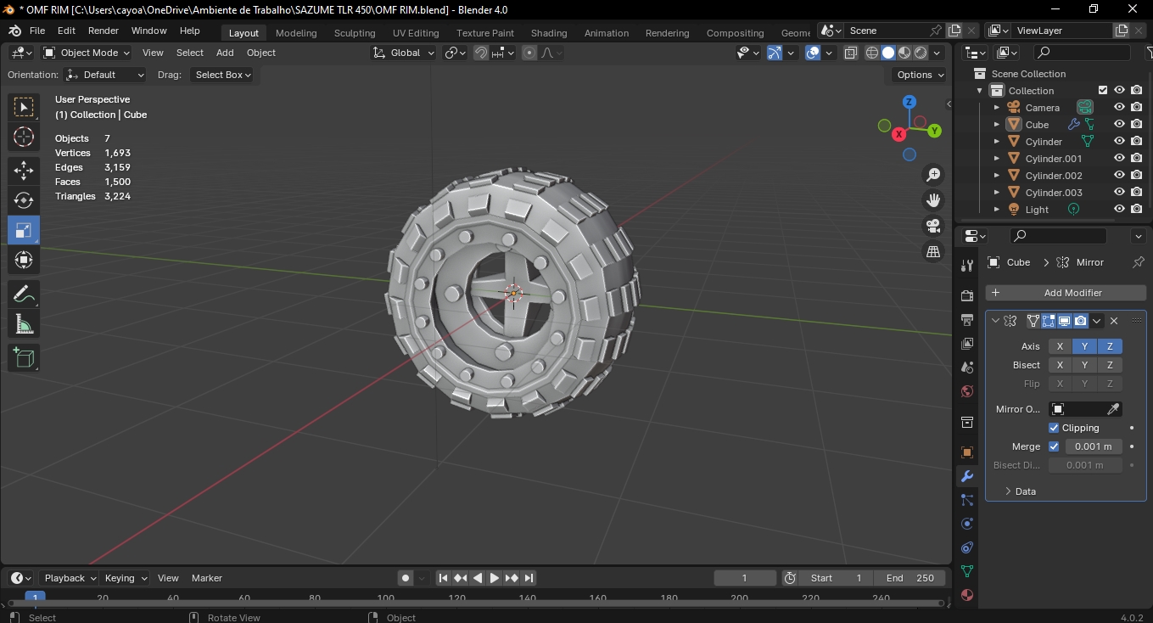Open the File menu
Viewport: 1153px width, 623px height.
point(37,31)
